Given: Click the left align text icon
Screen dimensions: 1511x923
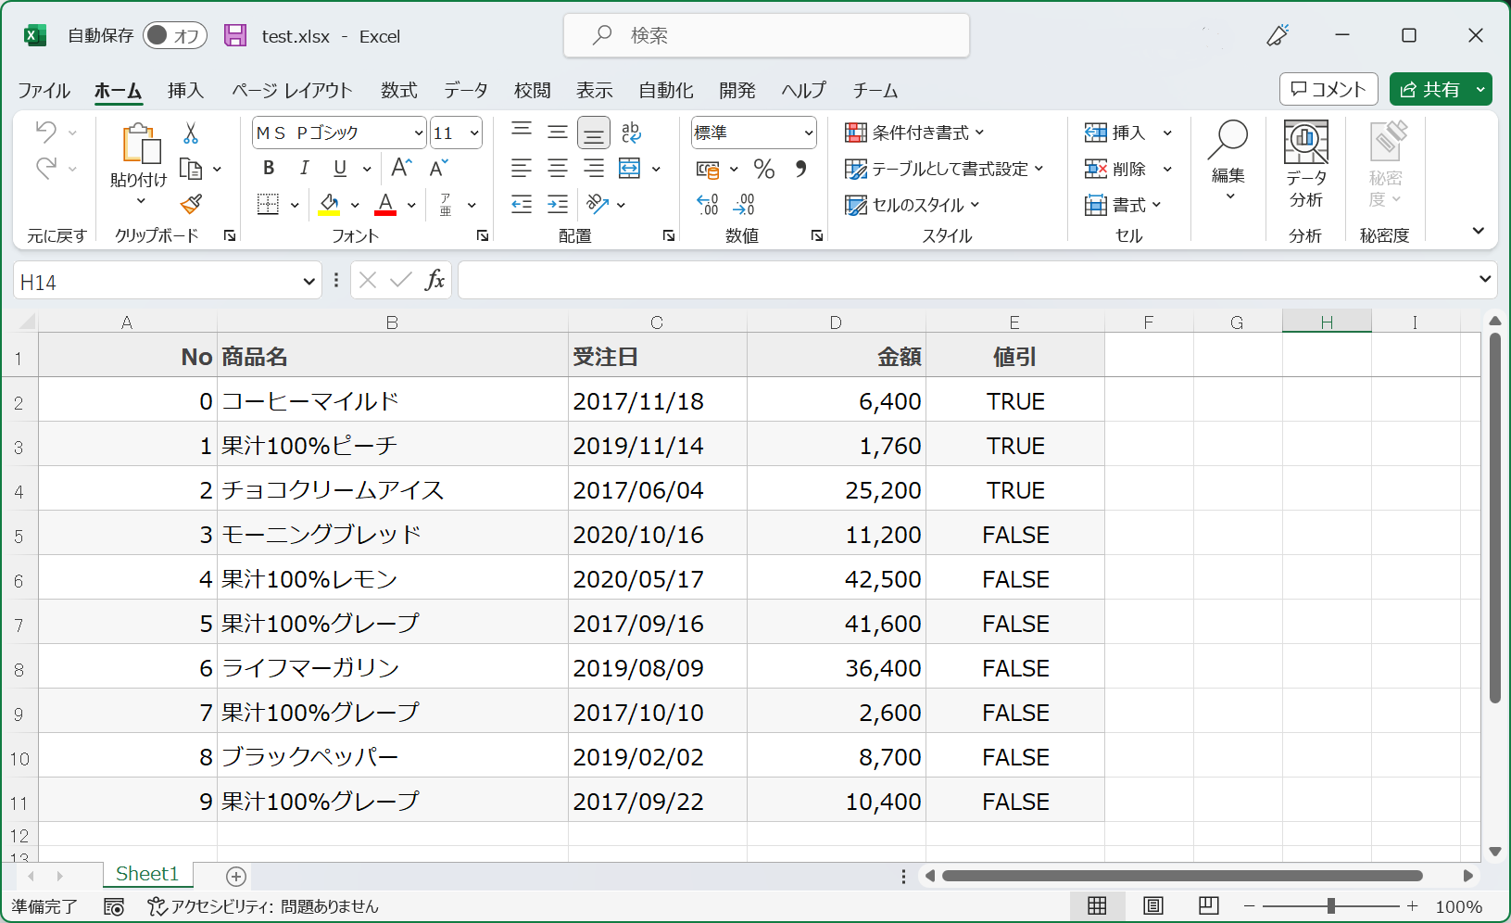Looking at the screenshot, I should point(522,169).
